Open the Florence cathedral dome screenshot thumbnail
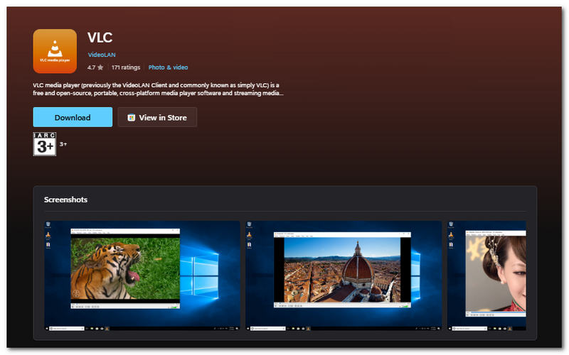The height and width of the screenshot is (355, 569). coord(344,275)
